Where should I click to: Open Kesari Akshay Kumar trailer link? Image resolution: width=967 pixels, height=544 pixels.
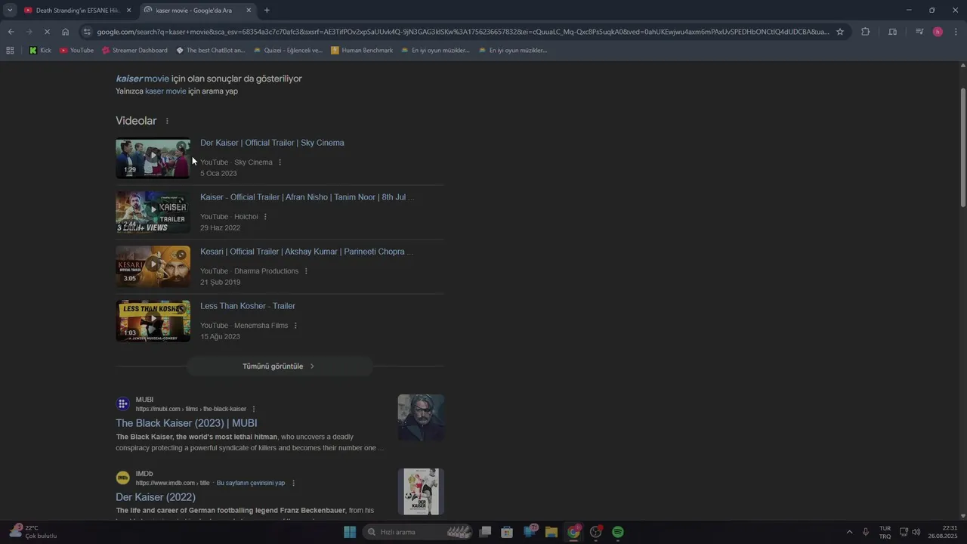[x=307, y=252]
